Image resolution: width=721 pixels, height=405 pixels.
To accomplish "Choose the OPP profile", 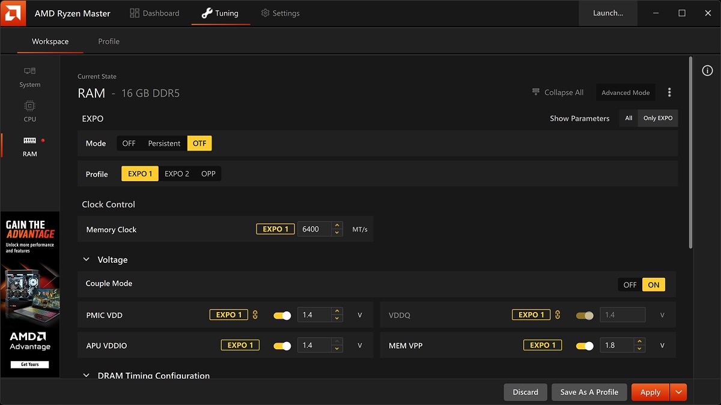I will coord(208,174).
